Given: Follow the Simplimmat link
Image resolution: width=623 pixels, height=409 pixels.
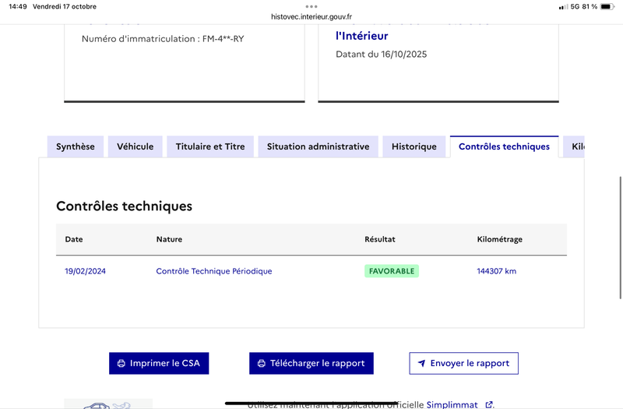Looking at the screenshot, I should tap(452, 405).
